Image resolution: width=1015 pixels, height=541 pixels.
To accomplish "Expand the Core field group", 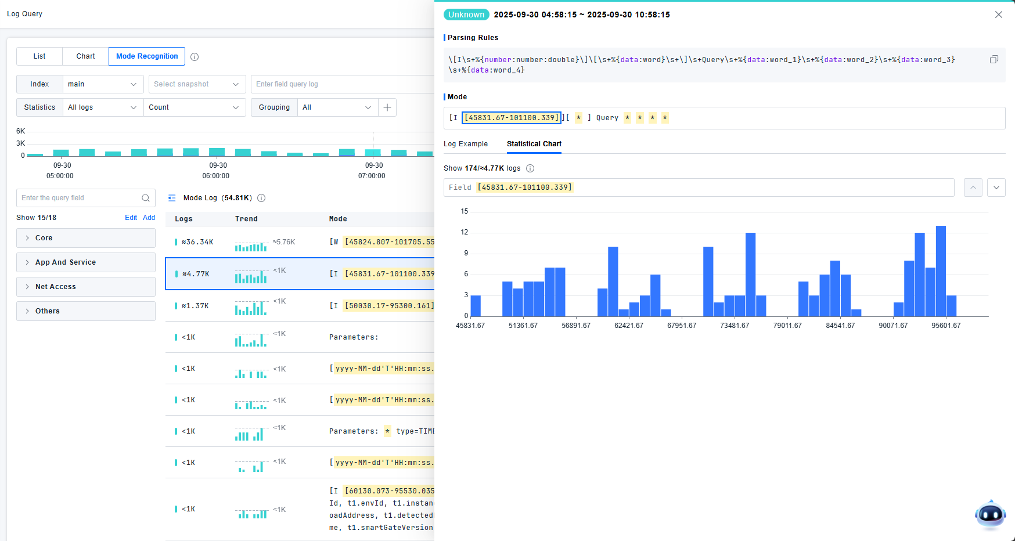I will pos(86,238).
